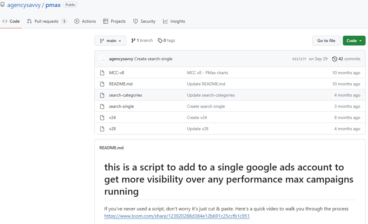The image size is (368, 224).
Task: Click the Projects grid icon
Action: 106,21
